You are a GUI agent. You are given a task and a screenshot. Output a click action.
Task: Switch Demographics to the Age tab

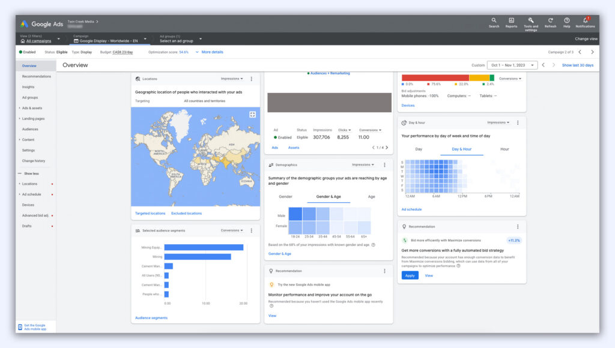point(371,197)
